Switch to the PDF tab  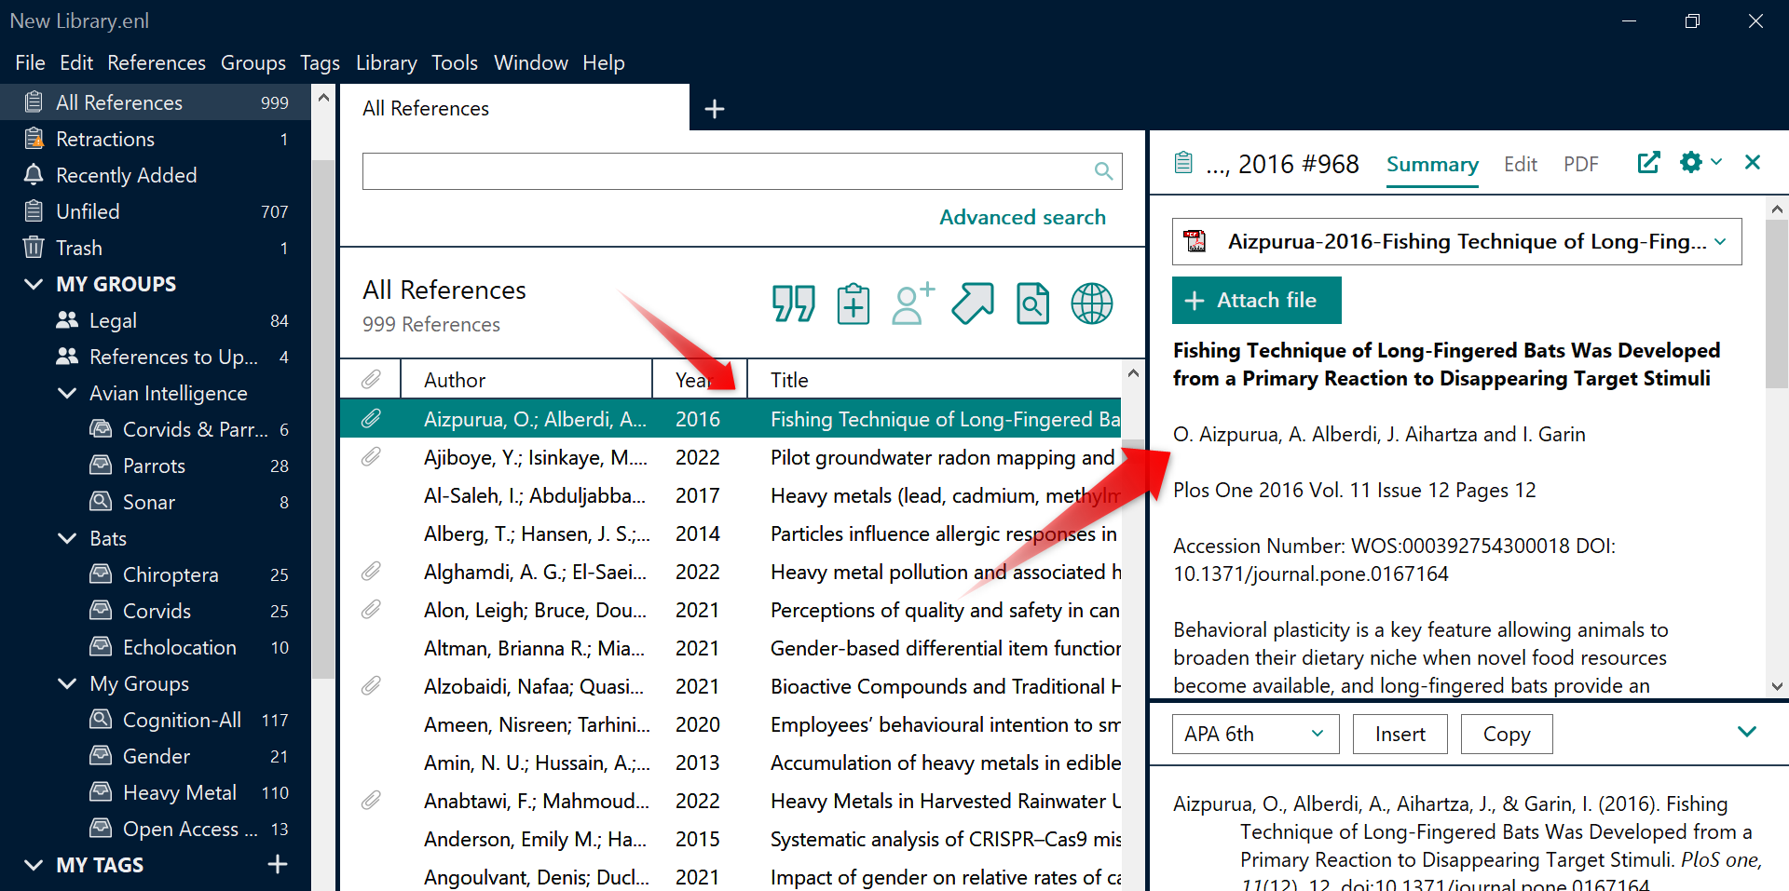click(x=1581, y=163)
